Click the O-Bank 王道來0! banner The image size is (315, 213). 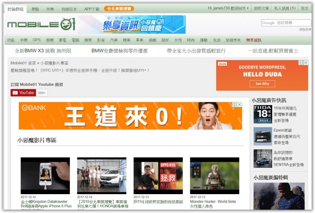130,116
